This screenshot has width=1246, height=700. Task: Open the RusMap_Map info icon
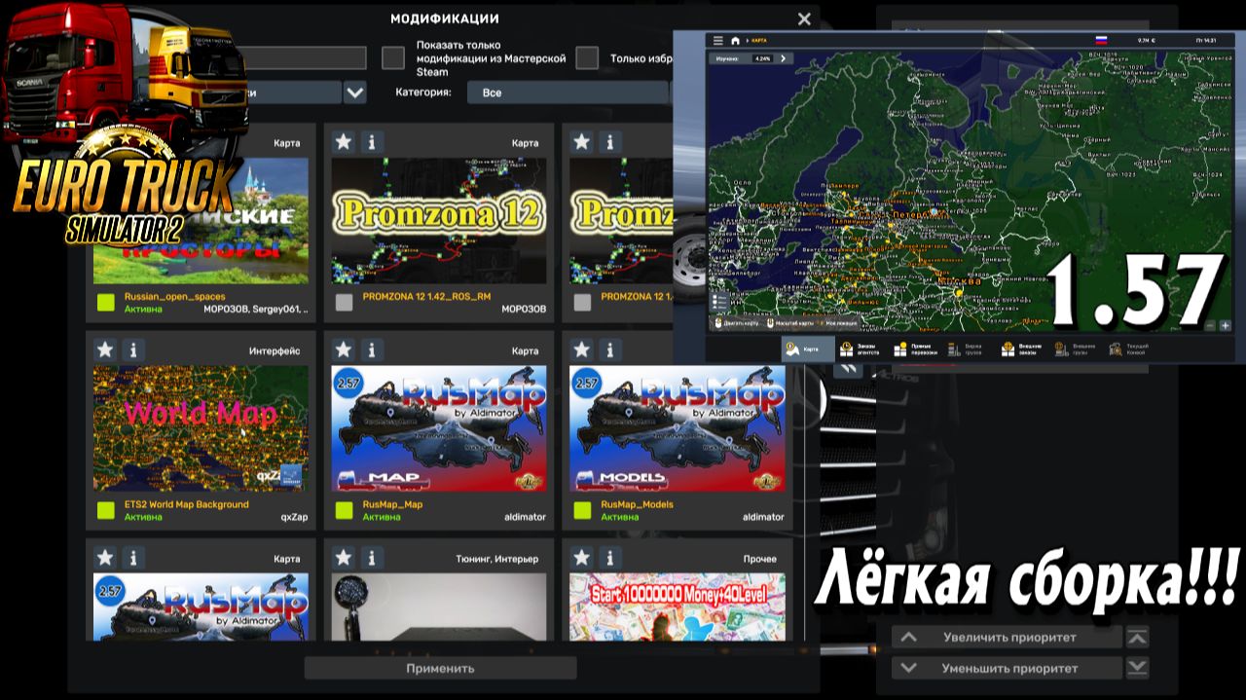[x=372, y=350]
